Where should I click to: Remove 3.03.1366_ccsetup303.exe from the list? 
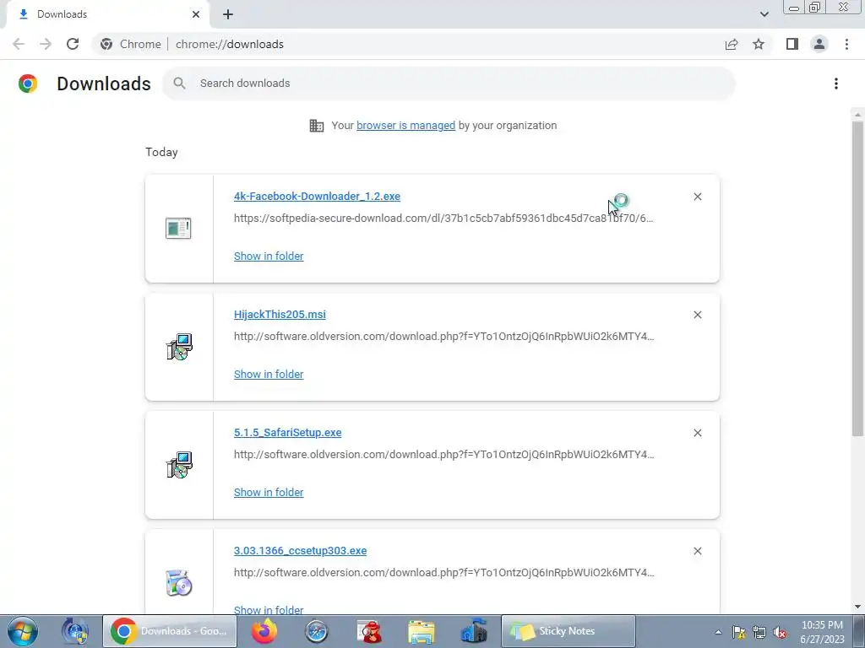tap(697, 551)
